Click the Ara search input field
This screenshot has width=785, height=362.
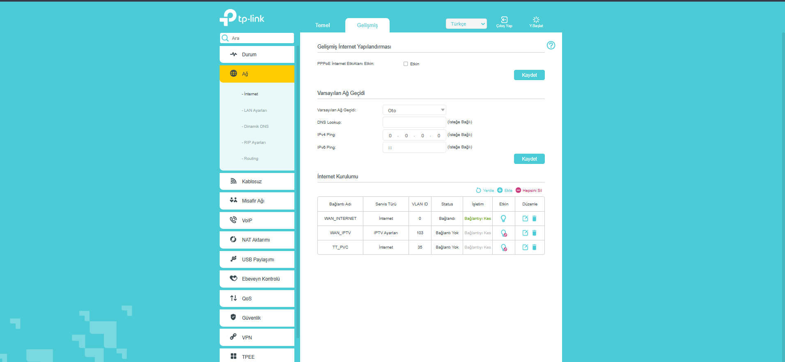tap(257, 38)
